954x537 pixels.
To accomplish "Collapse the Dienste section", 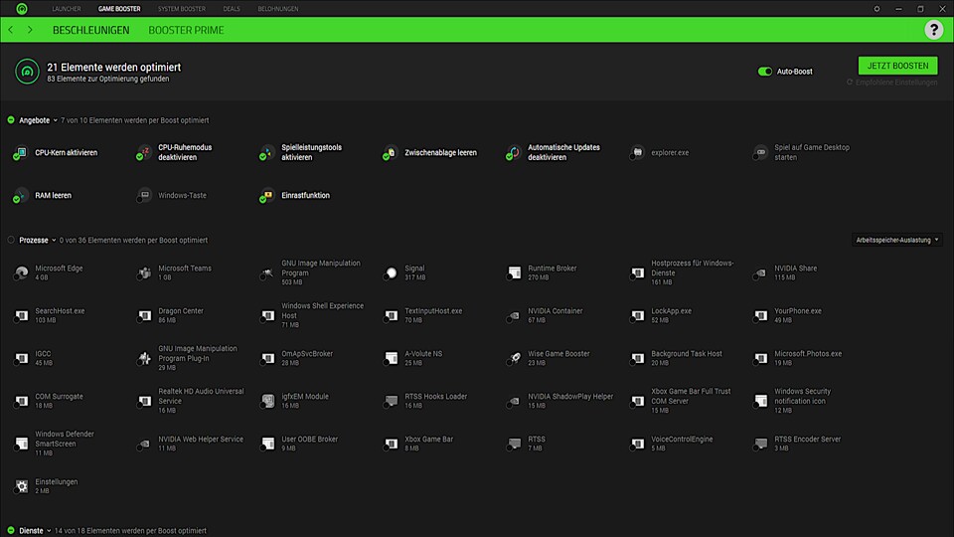I will click(x=49, y=531).
